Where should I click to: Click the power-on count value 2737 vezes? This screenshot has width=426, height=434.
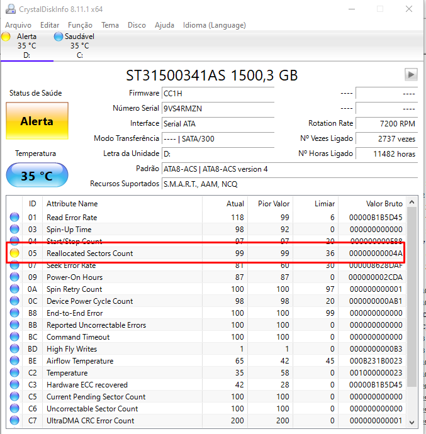pyautogui.click(x=386, y=138)
